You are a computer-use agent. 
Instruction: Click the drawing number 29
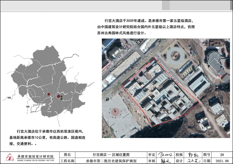pos(222,155)
